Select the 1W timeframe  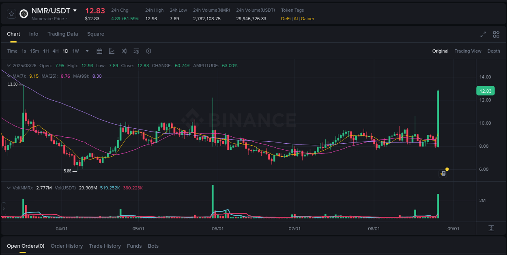(75, 51)
